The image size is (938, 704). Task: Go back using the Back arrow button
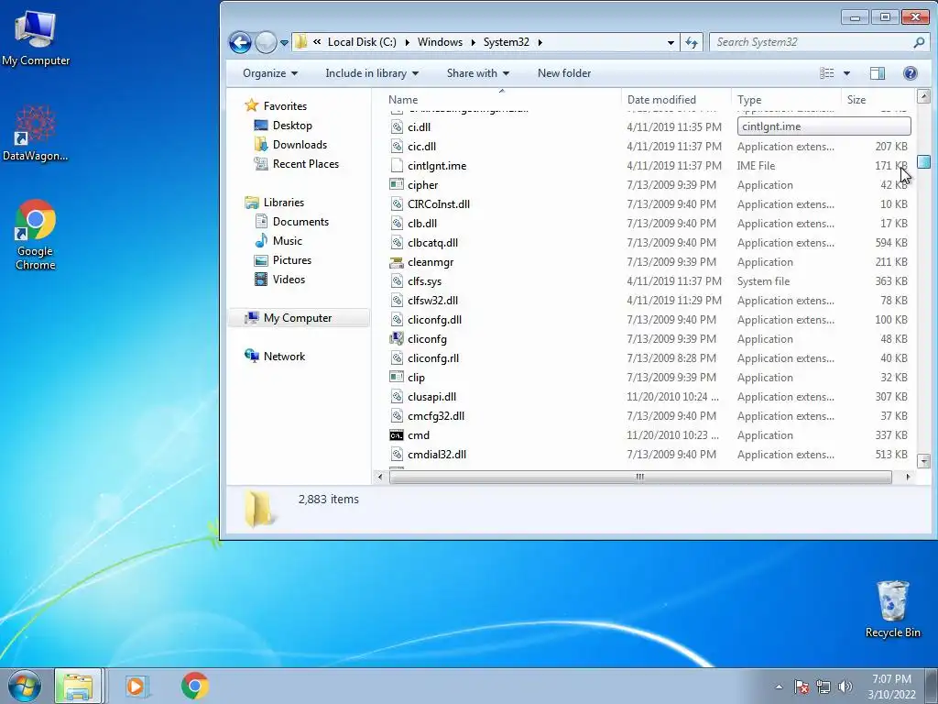[240, 42]
